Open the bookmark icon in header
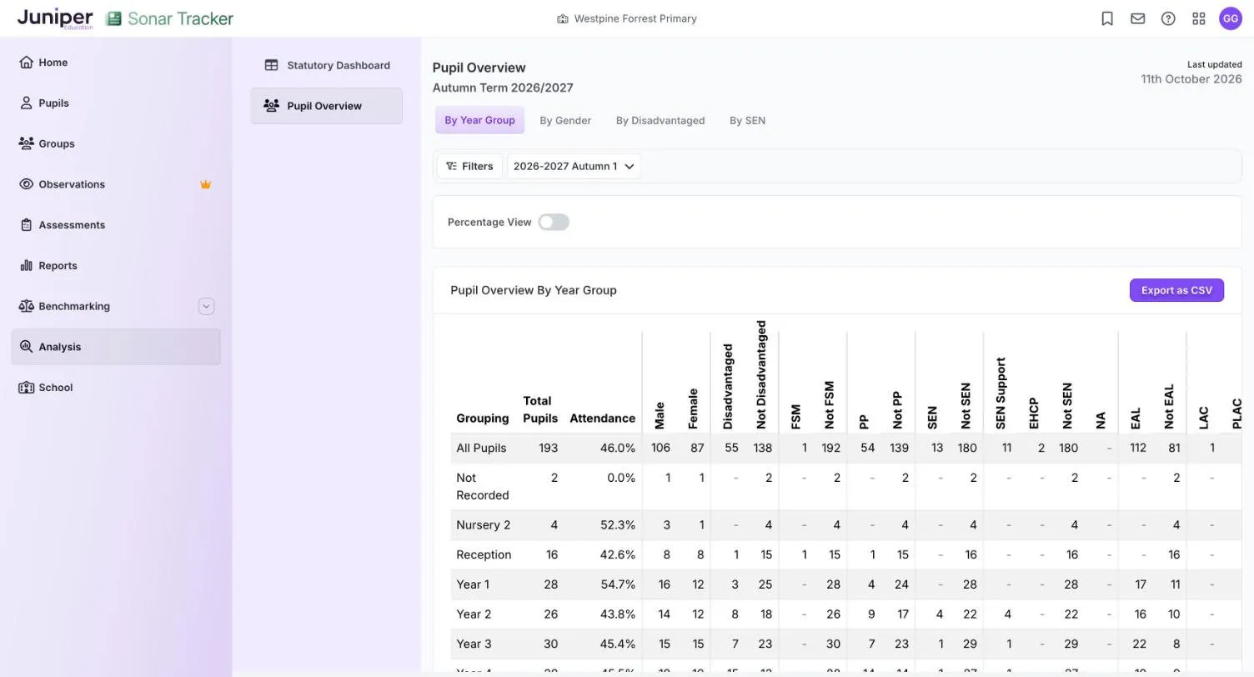This screenshot has width=1254, height=677. point(1107,18)
